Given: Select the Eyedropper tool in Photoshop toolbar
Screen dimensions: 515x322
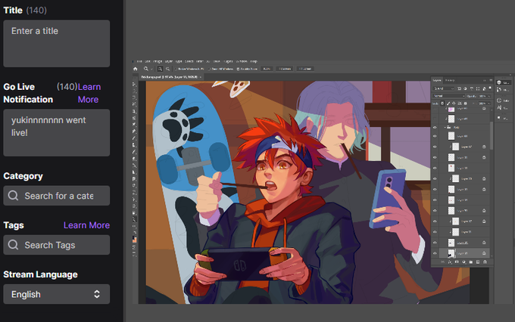Looking at the screenshot, I should point(134,125).
